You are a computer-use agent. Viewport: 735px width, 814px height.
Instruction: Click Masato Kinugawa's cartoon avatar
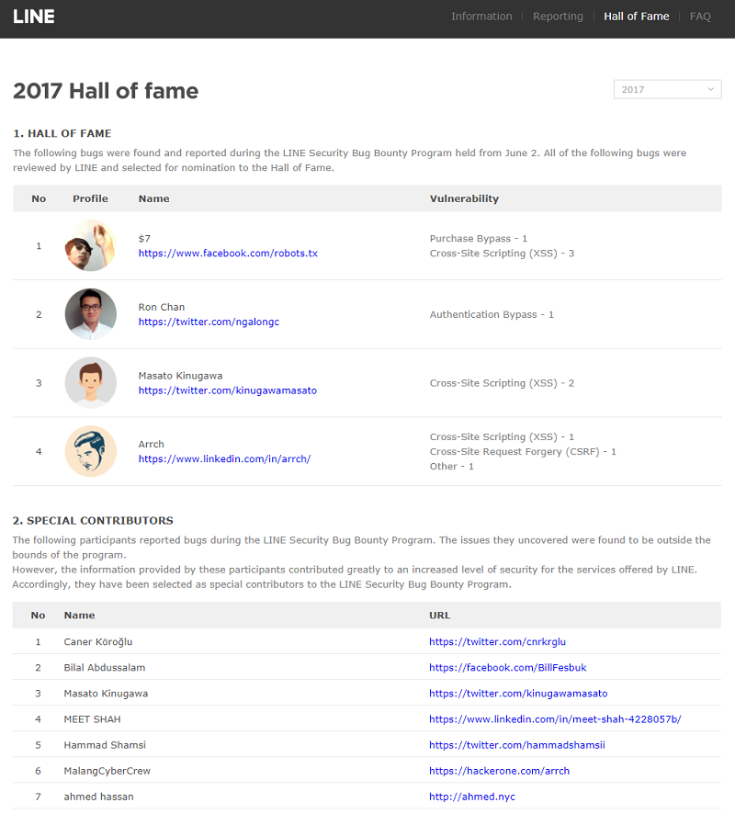91,382
